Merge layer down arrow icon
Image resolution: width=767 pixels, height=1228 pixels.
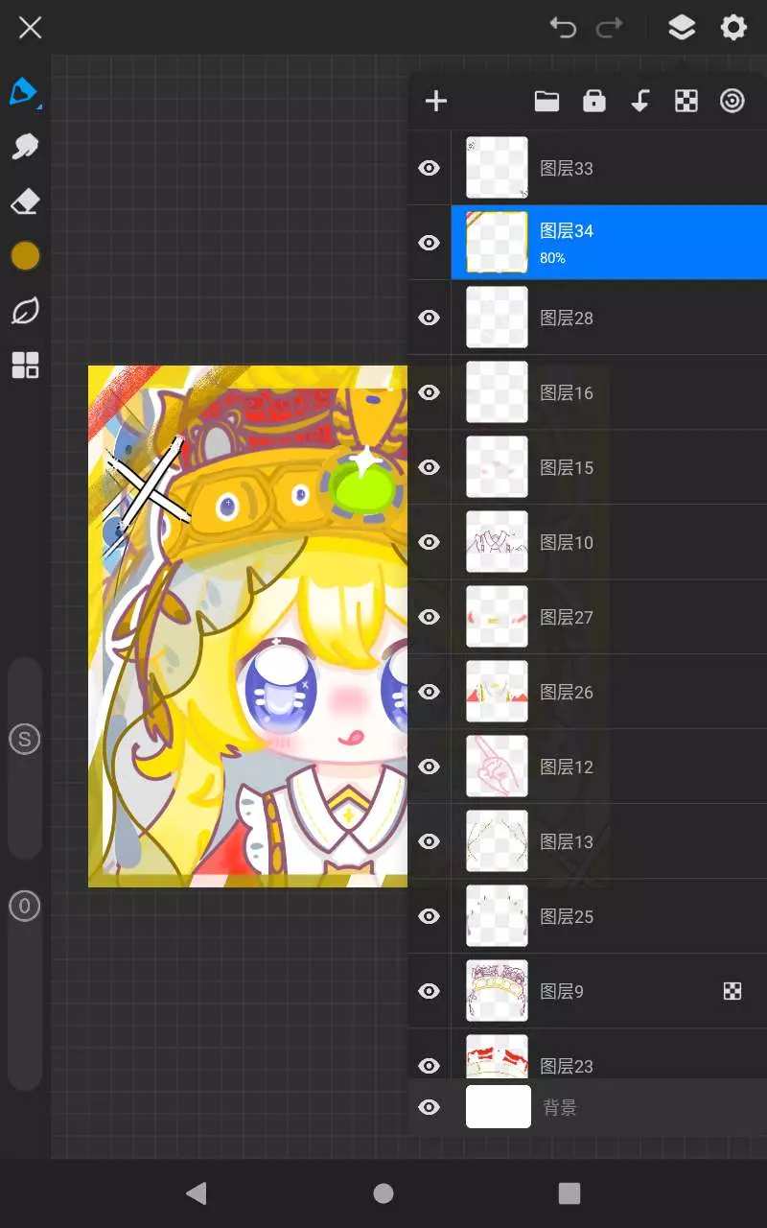(x=639, y=101)
